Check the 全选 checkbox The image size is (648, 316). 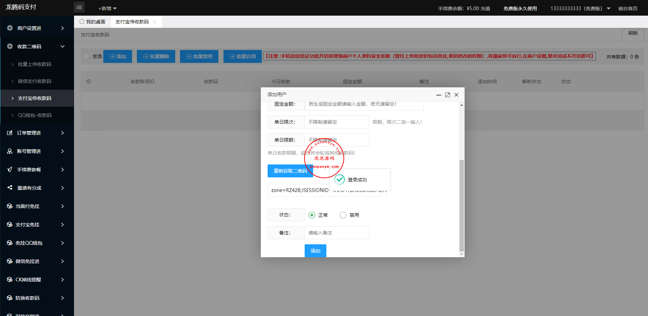[86, 56]
